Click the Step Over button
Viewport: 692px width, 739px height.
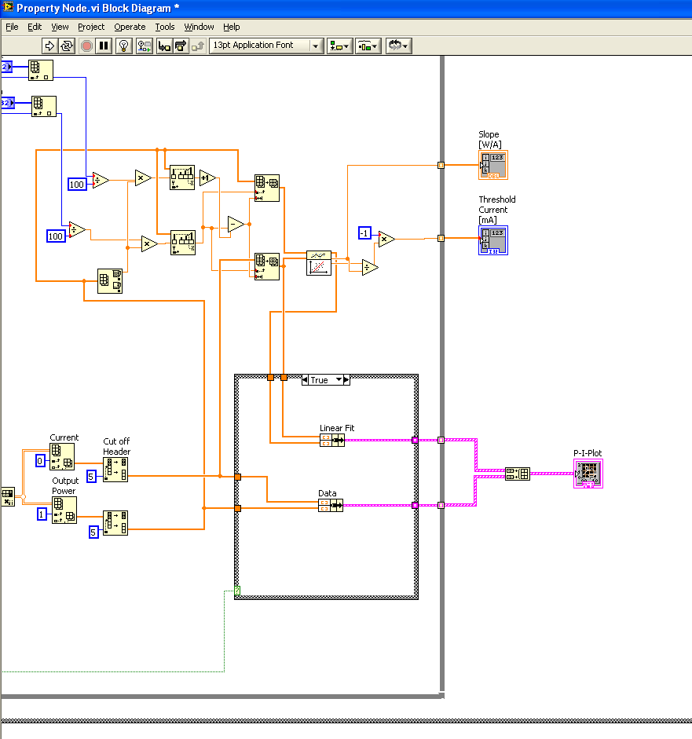pyautogui.click(x=180, y=46)
